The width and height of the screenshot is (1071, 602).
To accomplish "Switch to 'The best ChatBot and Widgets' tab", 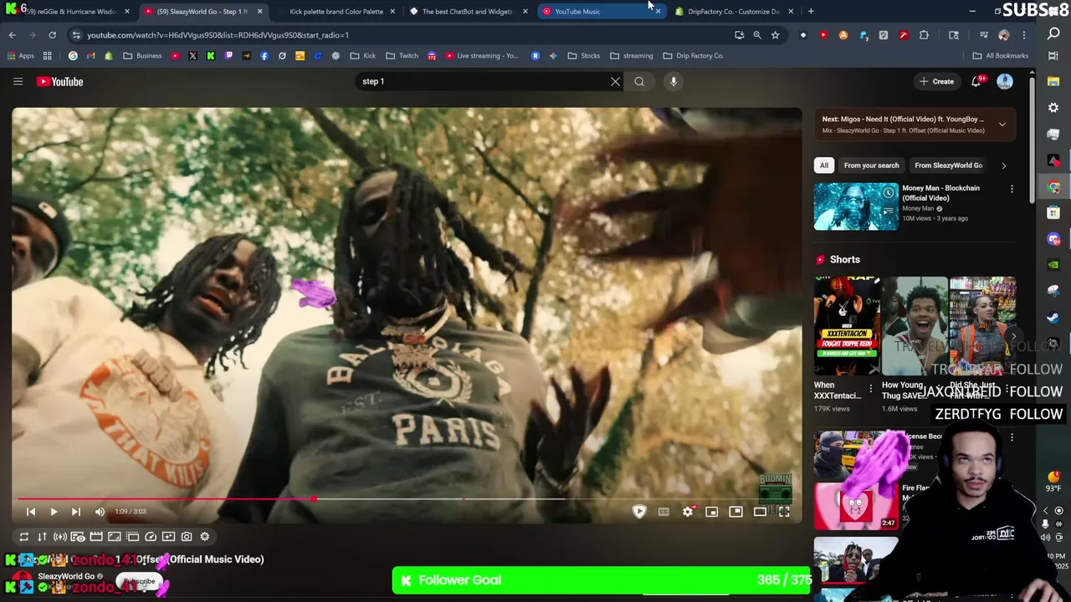I will coord(467,12).
